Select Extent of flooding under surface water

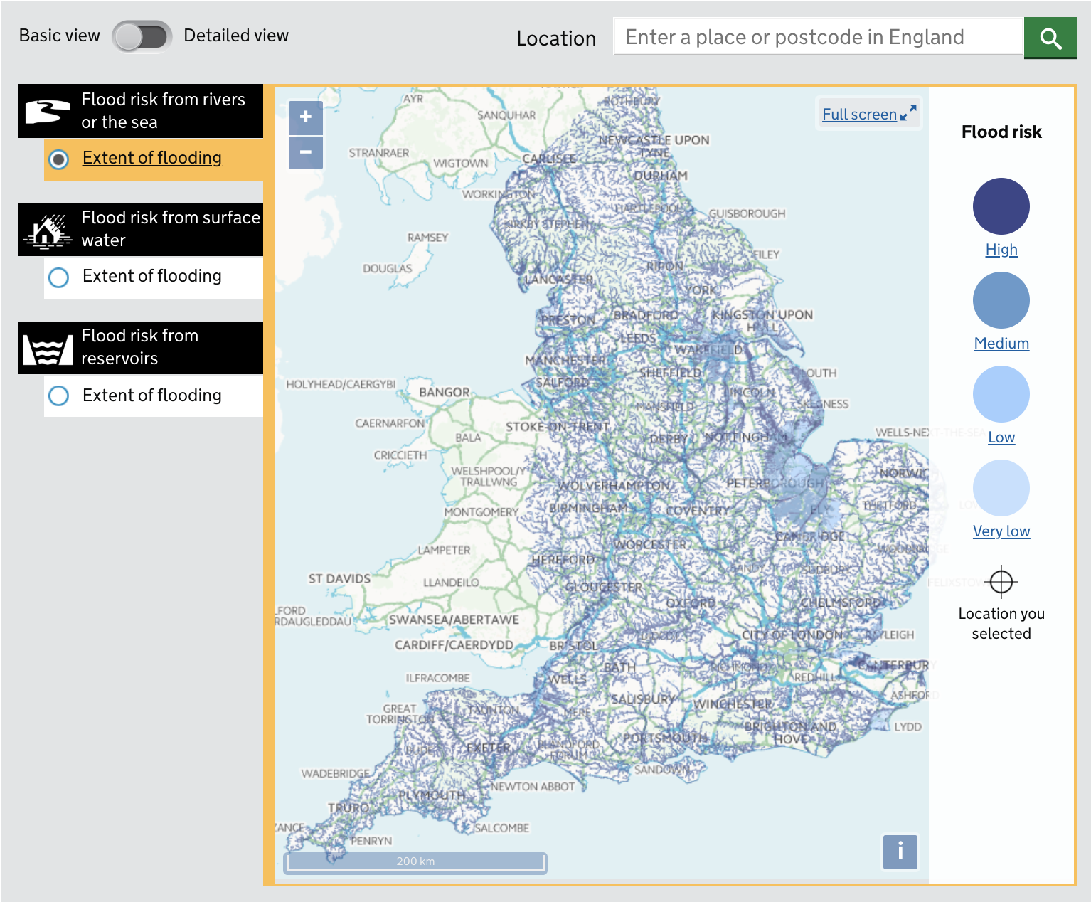[x=58, y=277]
